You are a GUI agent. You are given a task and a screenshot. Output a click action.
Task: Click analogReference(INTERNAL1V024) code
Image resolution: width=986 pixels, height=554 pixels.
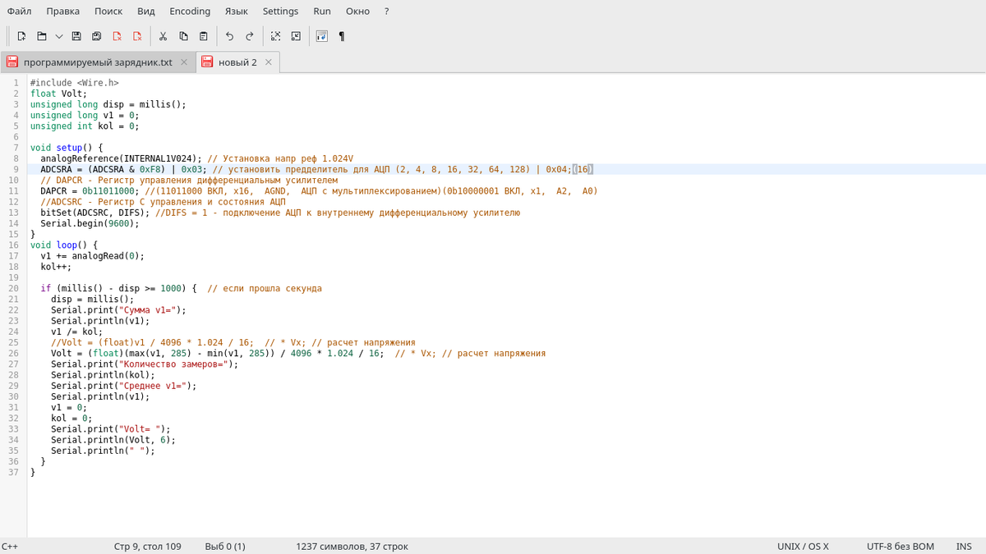click(121, 158)
